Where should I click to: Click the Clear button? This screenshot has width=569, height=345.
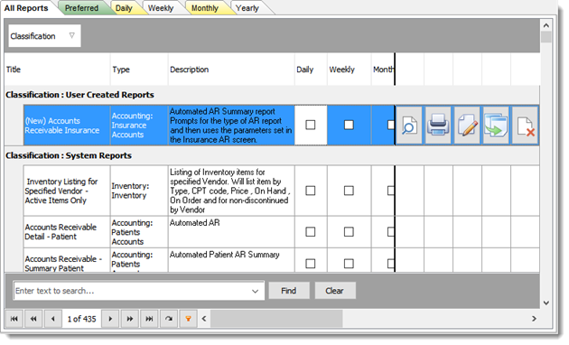tap(334, 291)
